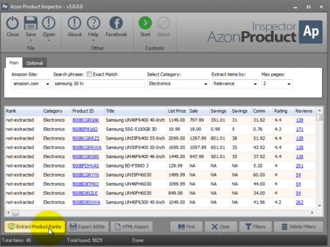Image resolution: width=330 pixels, height=247 pixels.
Task: Open product link B00BIP816O
Action: click(x=85, y=129)
